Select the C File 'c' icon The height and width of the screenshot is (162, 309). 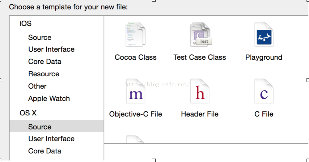(264, 91)
